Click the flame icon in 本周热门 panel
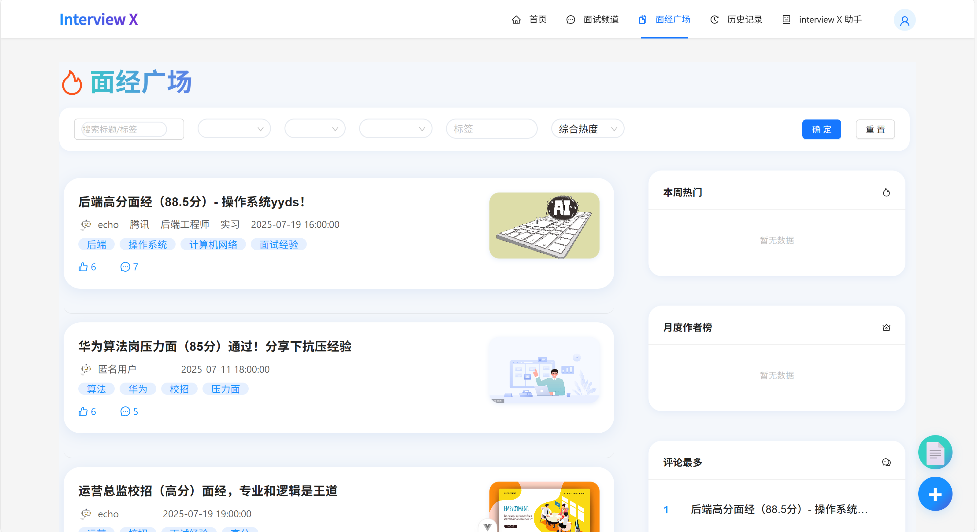The image size is (977, 532). tap(886, 193)
